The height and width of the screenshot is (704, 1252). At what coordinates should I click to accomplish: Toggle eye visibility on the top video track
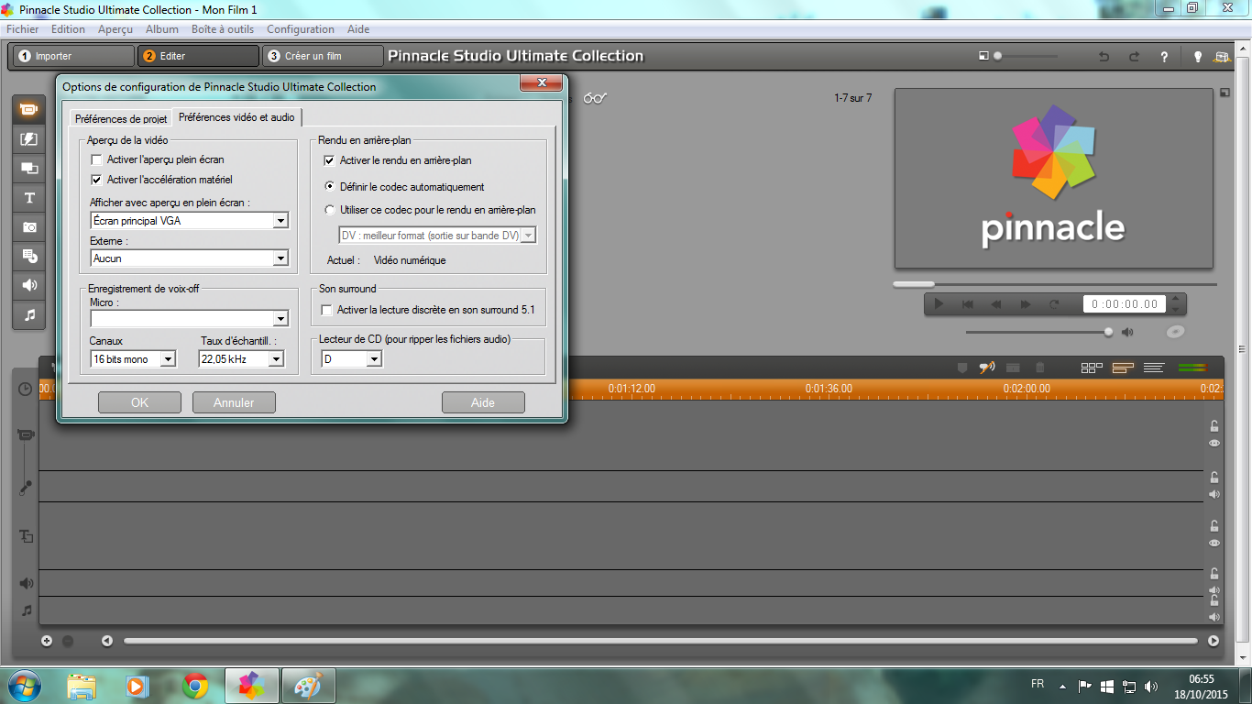tap(1214, 444)
